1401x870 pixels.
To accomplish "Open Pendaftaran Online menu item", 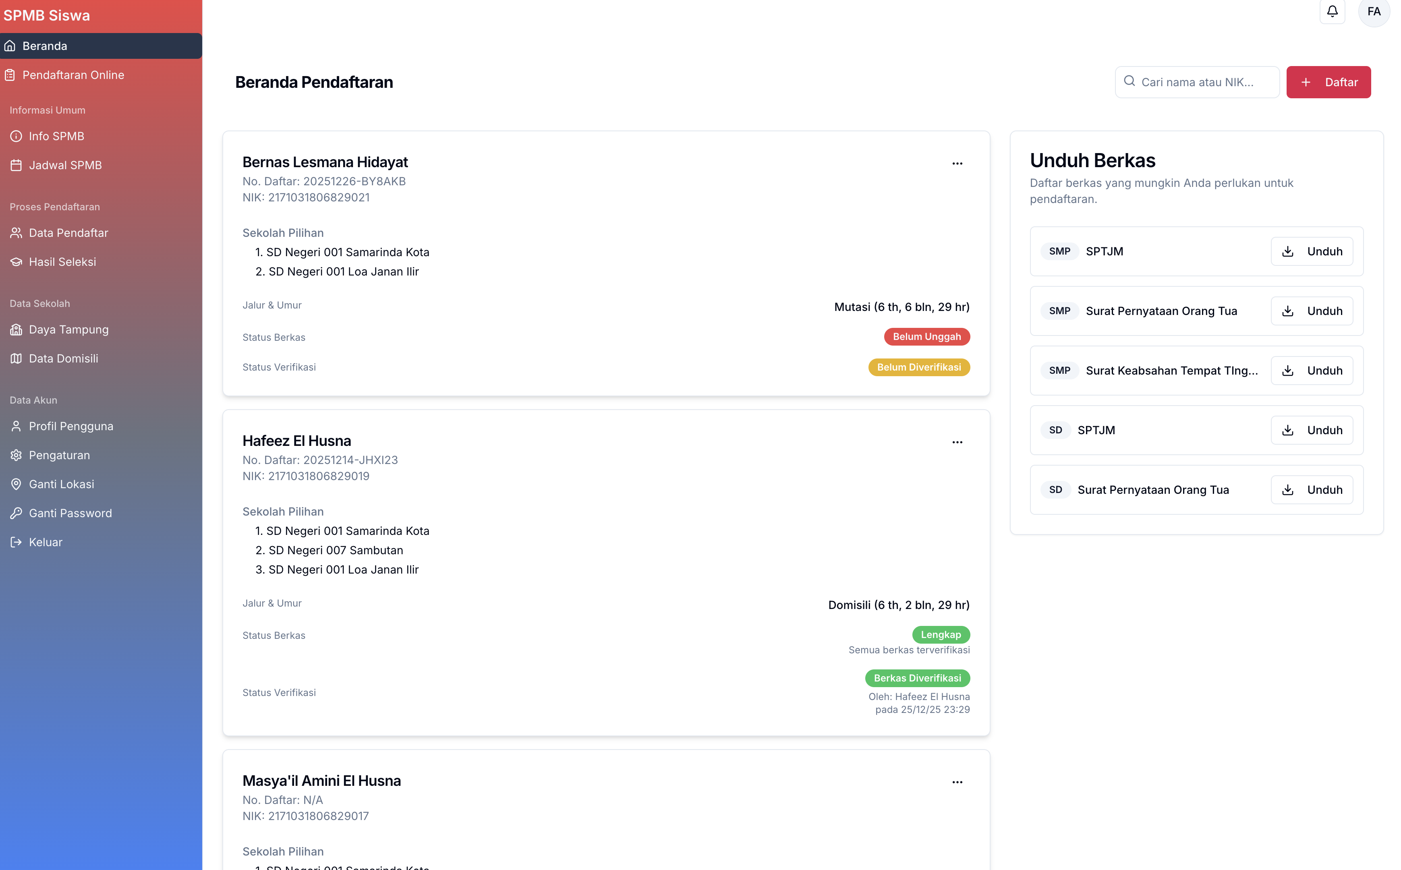I will tap(73, 75).
